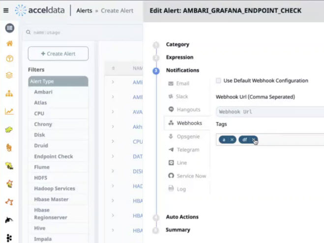The image size is (324, 243).
Task: Go to Home via house icon
Action: pyautogui.click(x=9, y=43)
